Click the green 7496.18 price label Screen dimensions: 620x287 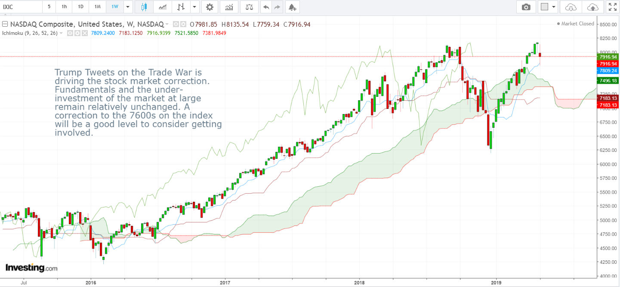coord(608,80)
